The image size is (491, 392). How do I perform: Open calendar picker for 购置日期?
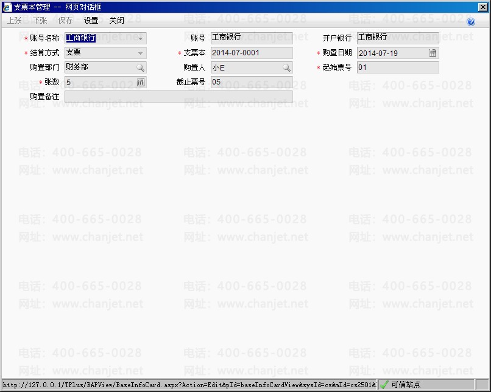(433, 53)
